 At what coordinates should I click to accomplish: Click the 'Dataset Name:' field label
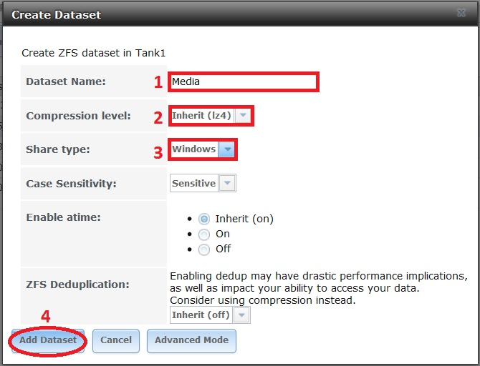66,81
